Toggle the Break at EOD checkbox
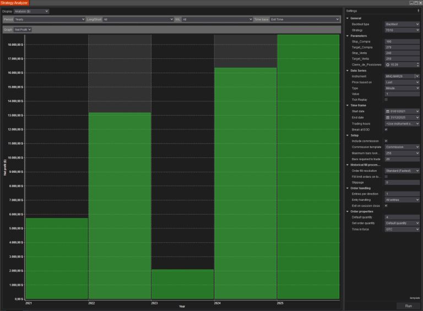 (386, 129)
